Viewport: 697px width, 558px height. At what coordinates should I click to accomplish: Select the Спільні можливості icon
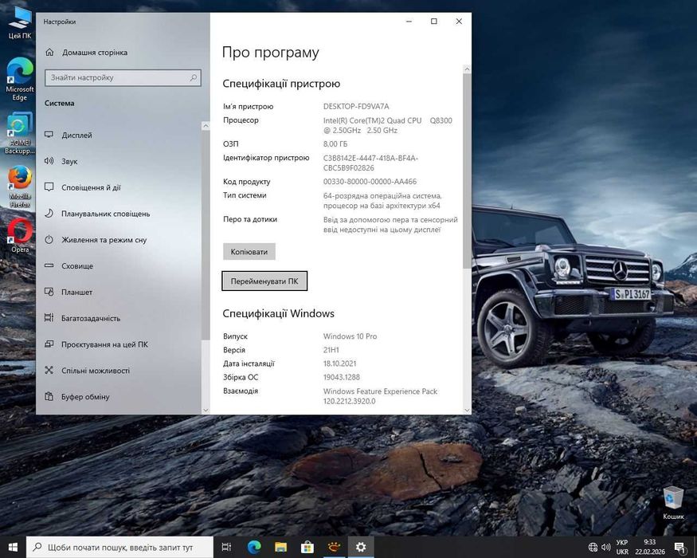[49, 370]
